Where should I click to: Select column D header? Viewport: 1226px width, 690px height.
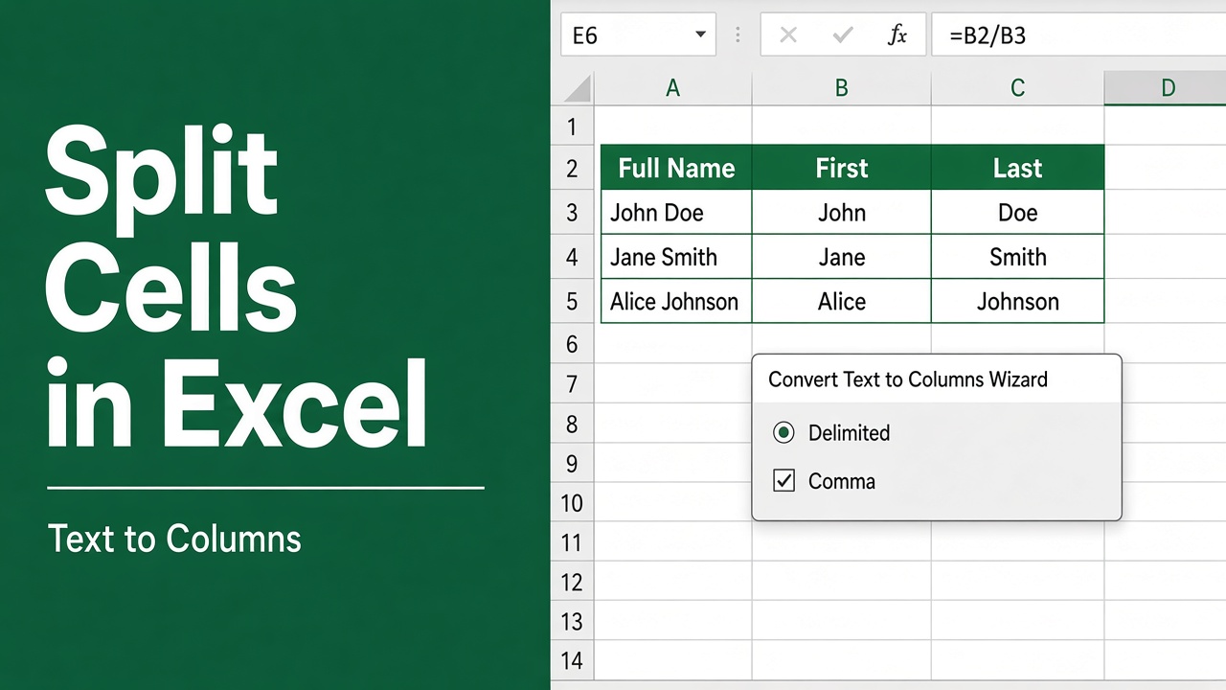click(1166, 88)
